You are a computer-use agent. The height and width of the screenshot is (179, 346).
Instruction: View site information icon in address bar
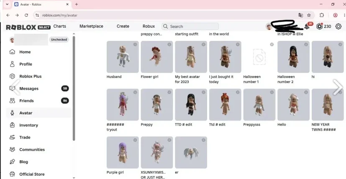(x=37, y=15)
